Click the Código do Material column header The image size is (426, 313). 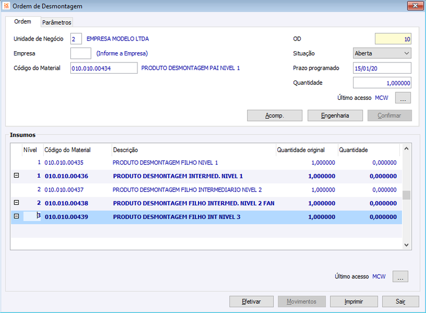[77, 150]
